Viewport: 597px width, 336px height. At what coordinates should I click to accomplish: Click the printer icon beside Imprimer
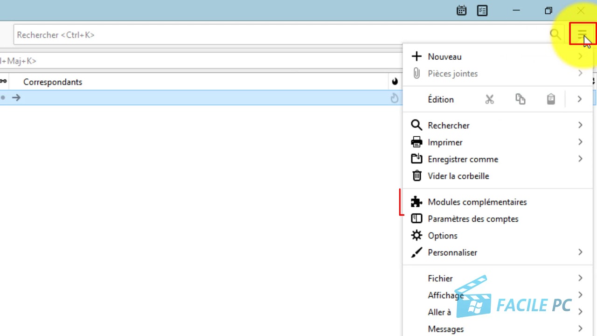click(417, 142)
